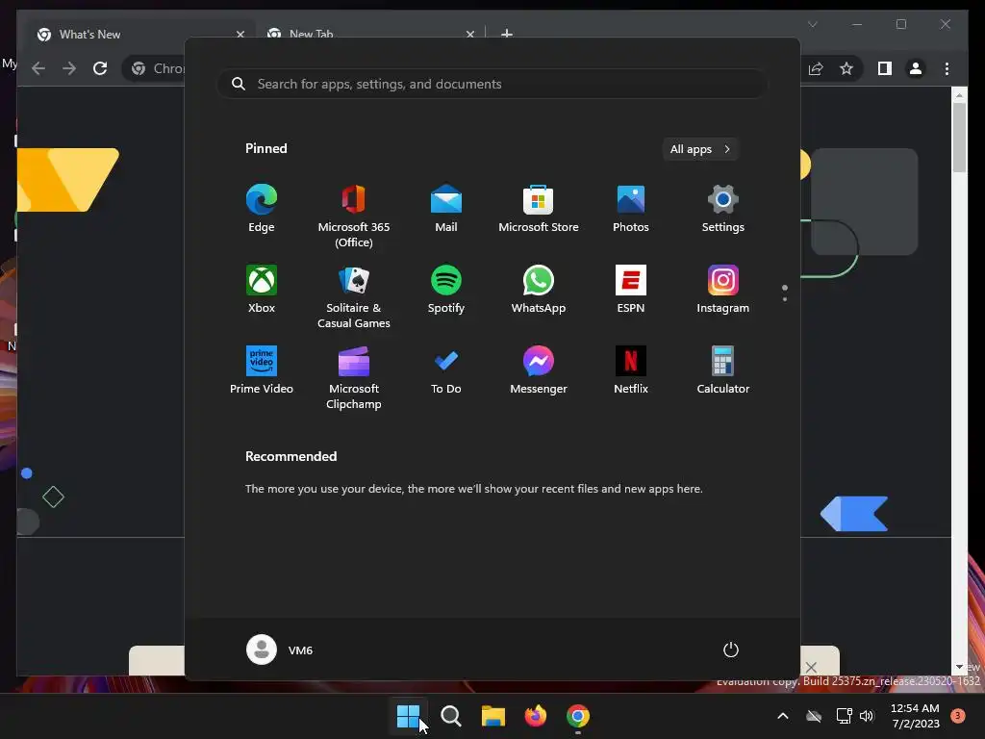Launch Netflix from pinned apps
Viewport: 985px width, 739px height.
(631, 370)
